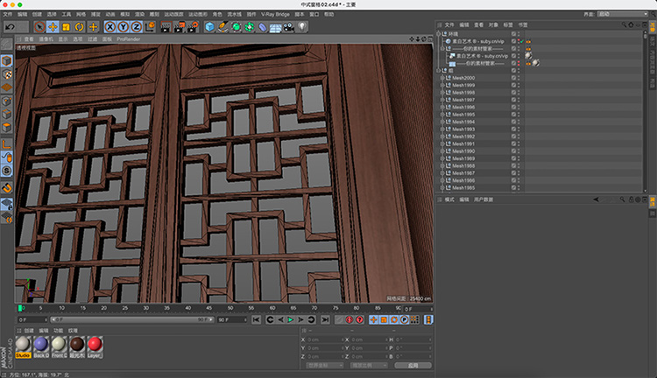Viewport: 657px width, 378px height.
Task: Toggle layer checkbox for Mesh1995
Action: click(x=513, y=115)
